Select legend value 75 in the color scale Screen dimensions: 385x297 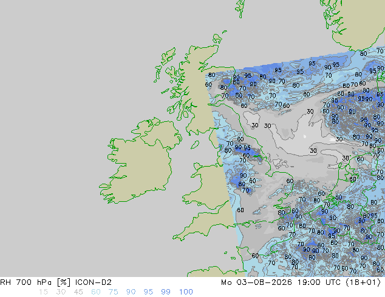tap(113, 292)
